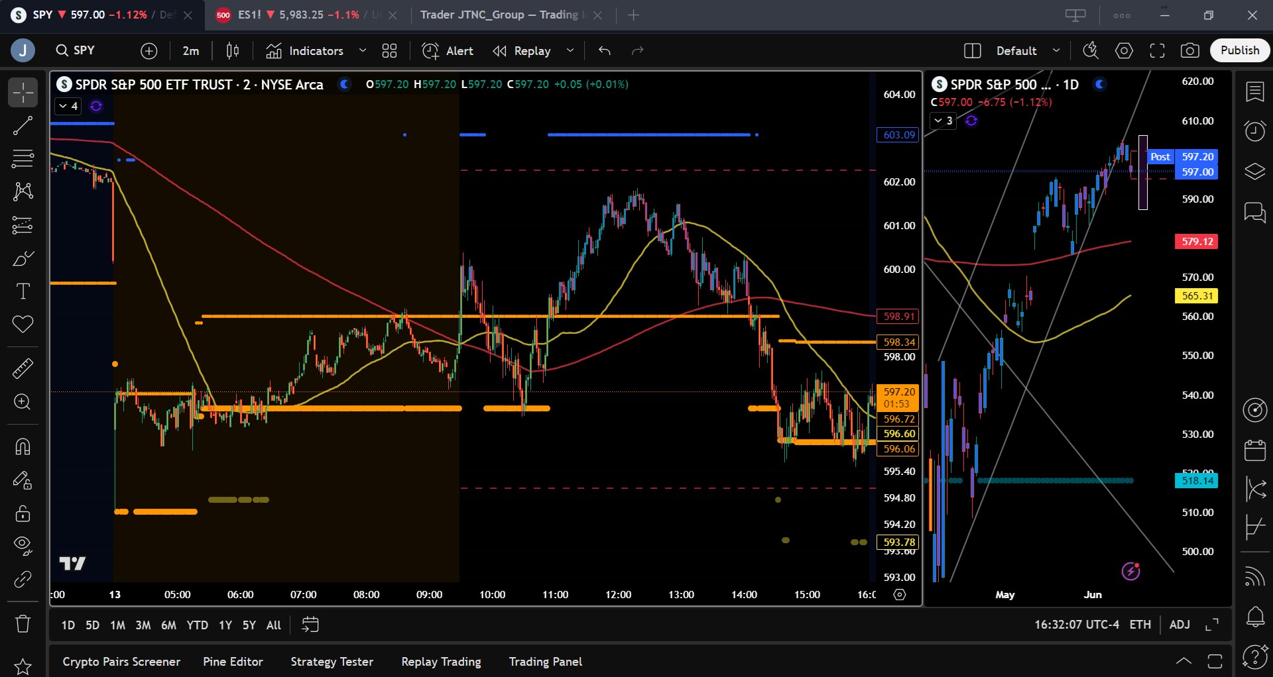Open the go to date picker
The height and width of the screenshot is (677, 1273).
(310, 625)
